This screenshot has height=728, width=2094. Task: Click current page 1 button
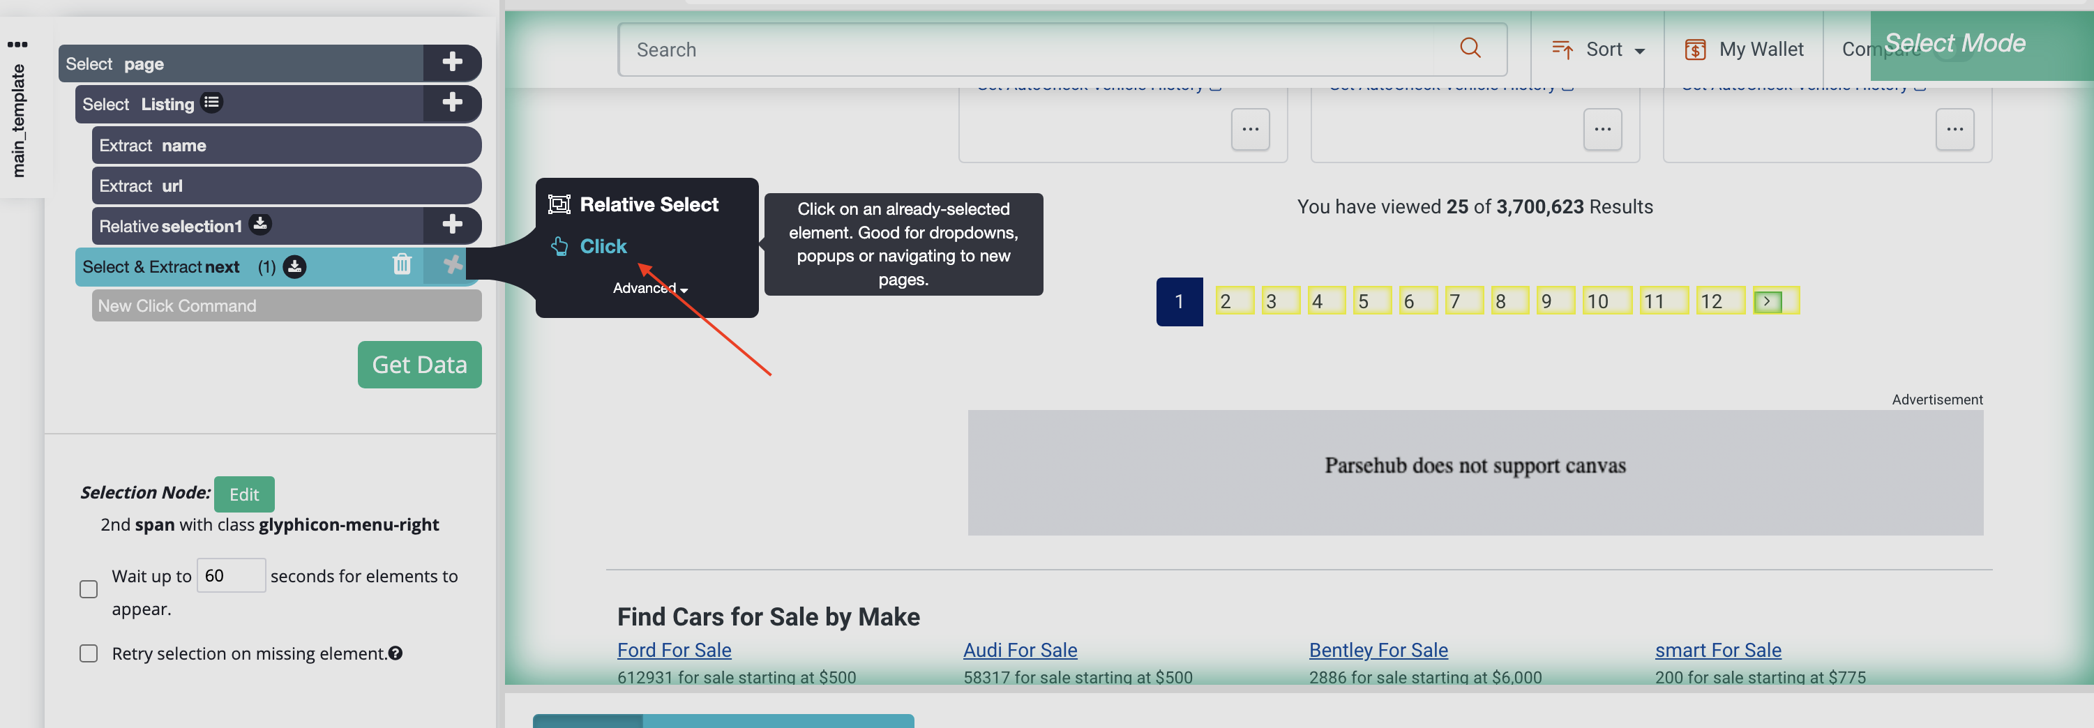click(1179, 301)
